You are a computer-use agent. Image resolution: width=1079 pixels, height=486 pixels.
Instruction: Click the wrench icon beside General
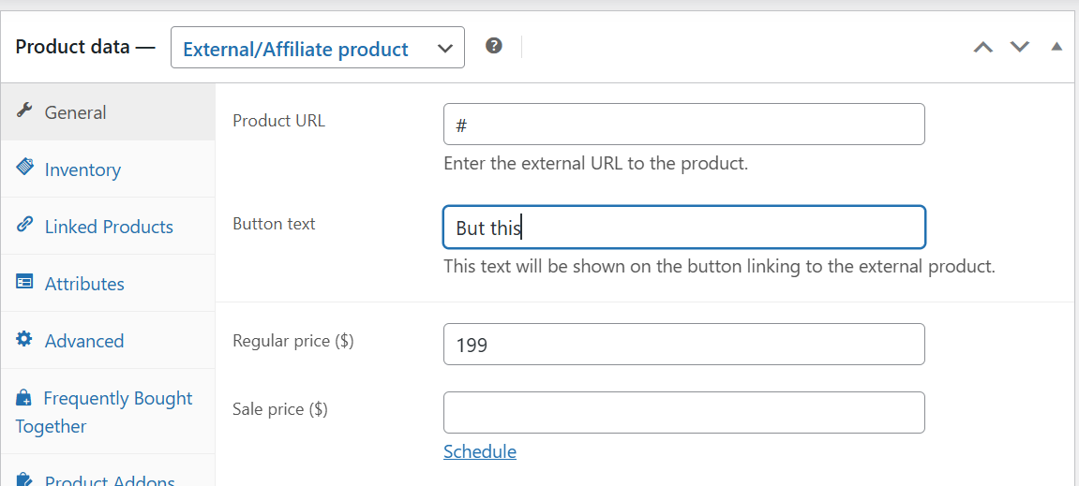(24, 110)
